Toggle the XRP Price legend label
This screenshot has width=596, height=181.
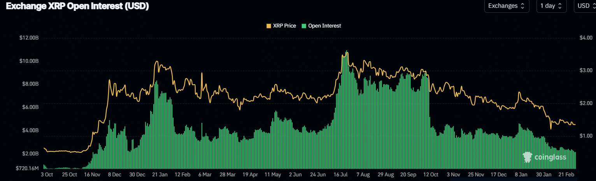click(284, 26)
